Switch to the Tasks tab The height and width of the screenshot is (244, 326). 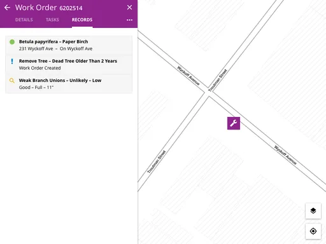pos(52,20)
